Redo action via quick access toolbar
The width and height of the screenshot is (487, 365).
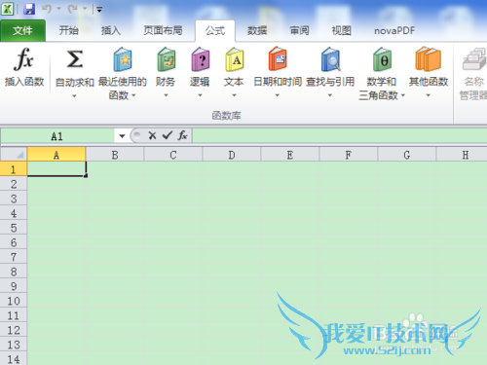72,9
